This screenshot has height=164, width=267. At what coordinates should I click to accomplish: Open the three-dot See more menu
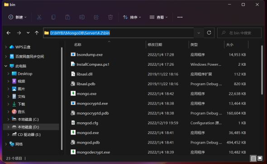tap(180, 17)
